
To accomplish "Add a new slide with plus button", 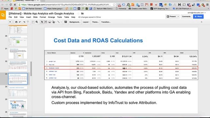I will pos(10,22).
